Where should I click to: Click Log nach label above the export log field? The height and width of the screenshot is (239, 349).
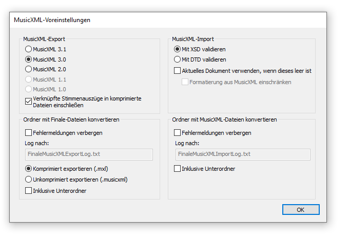[x=37, y=143]
